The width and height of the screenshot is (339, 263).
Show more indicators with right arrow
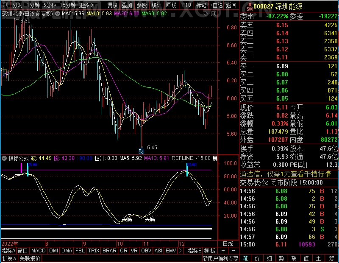coord(180,251)
